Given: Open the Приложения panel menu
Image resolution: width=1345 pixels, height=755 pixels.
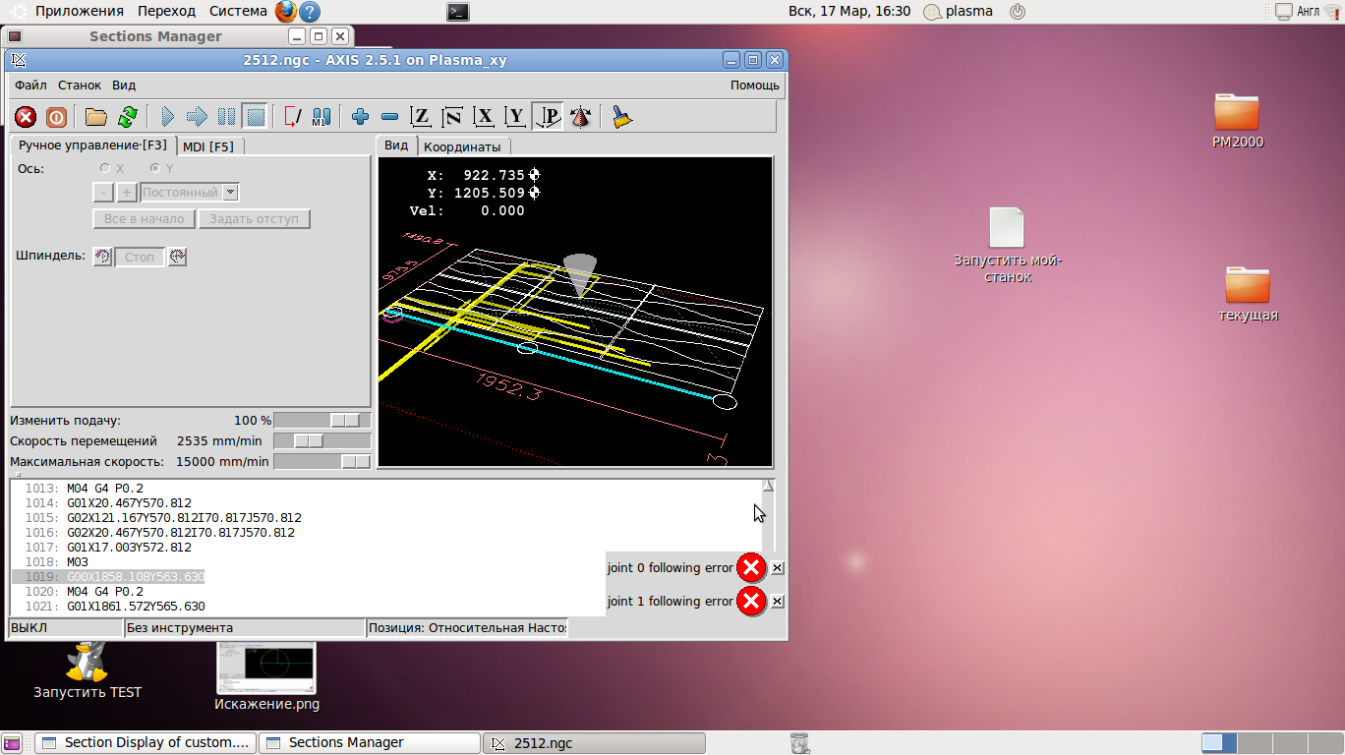Looking at the screenshot, I should (80, 12).
